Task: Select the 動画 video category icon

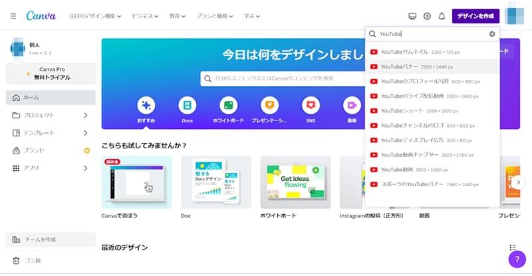Action: pos(352,105)
